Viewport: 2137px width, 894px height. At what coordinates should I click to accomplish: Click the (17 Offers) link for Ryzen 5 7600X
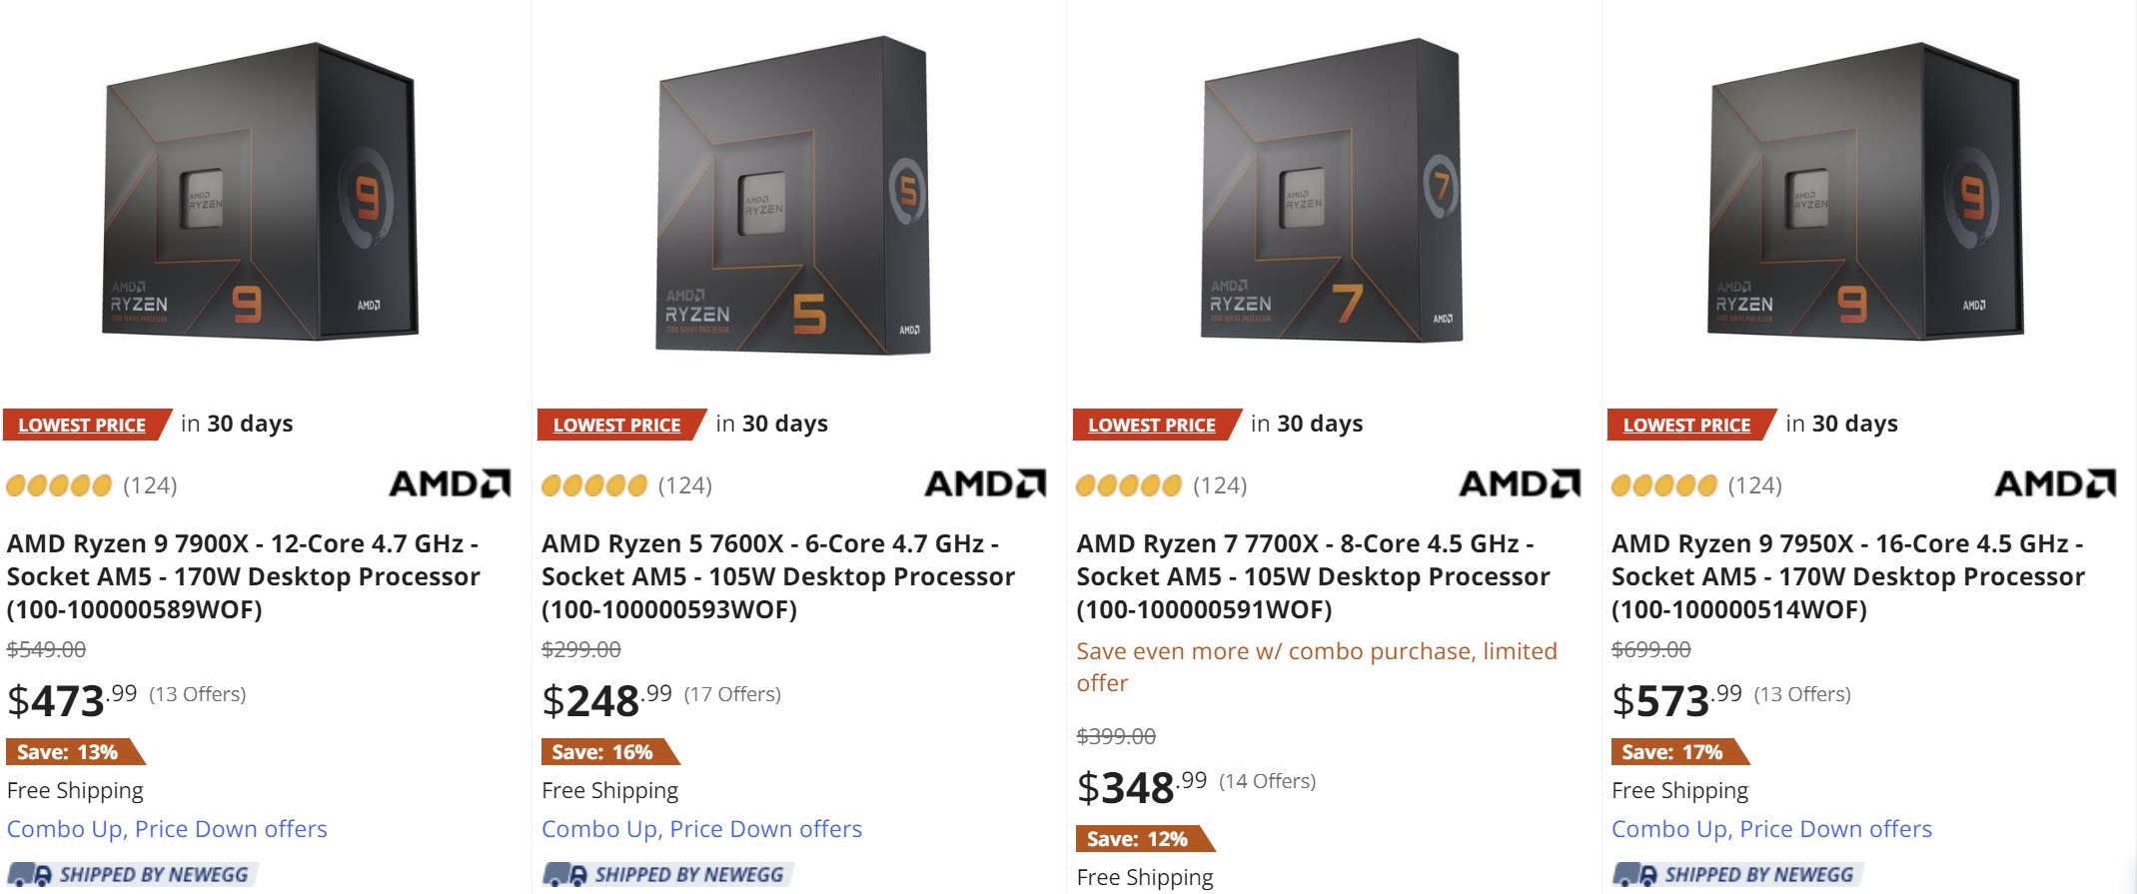(x=732, y=691)
